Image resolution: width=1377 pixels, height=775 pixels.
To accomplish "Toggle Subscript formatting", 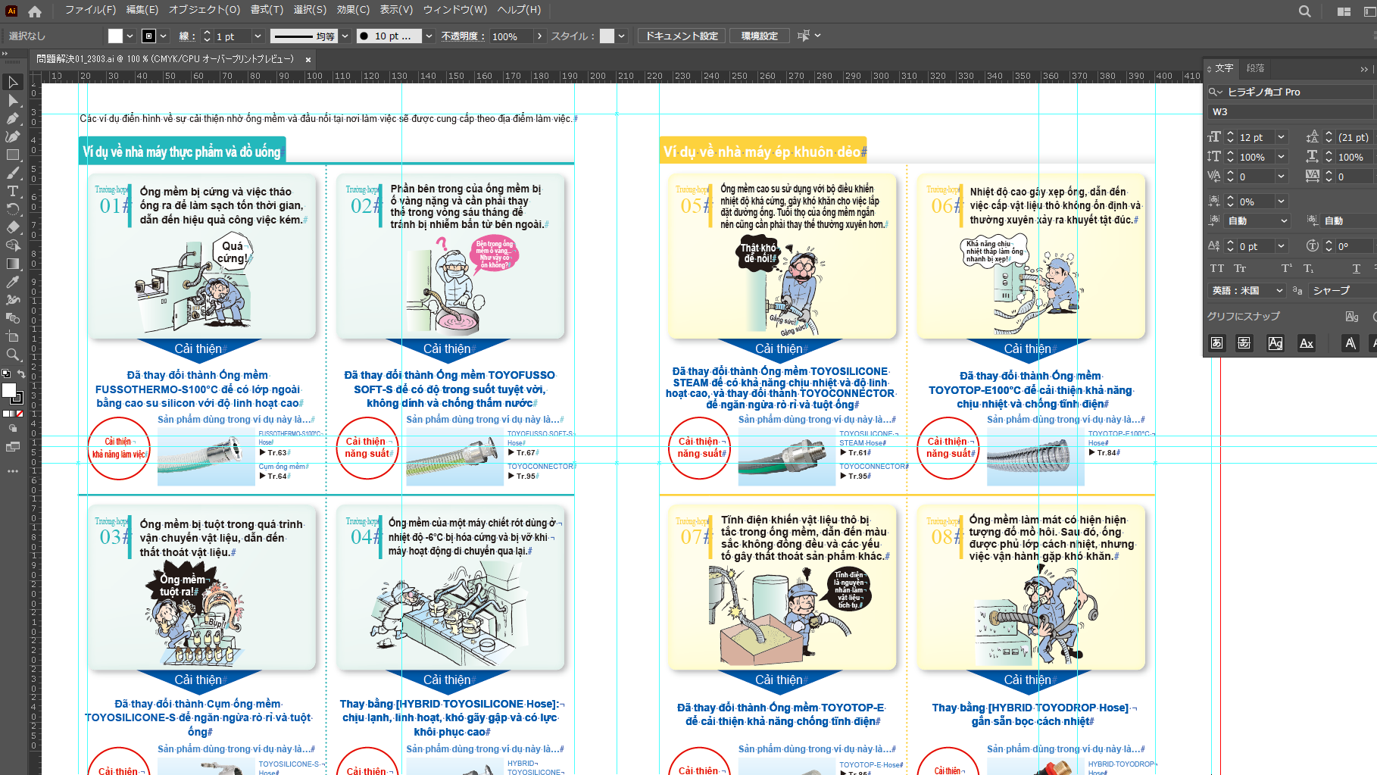I will coord(1309,268).
